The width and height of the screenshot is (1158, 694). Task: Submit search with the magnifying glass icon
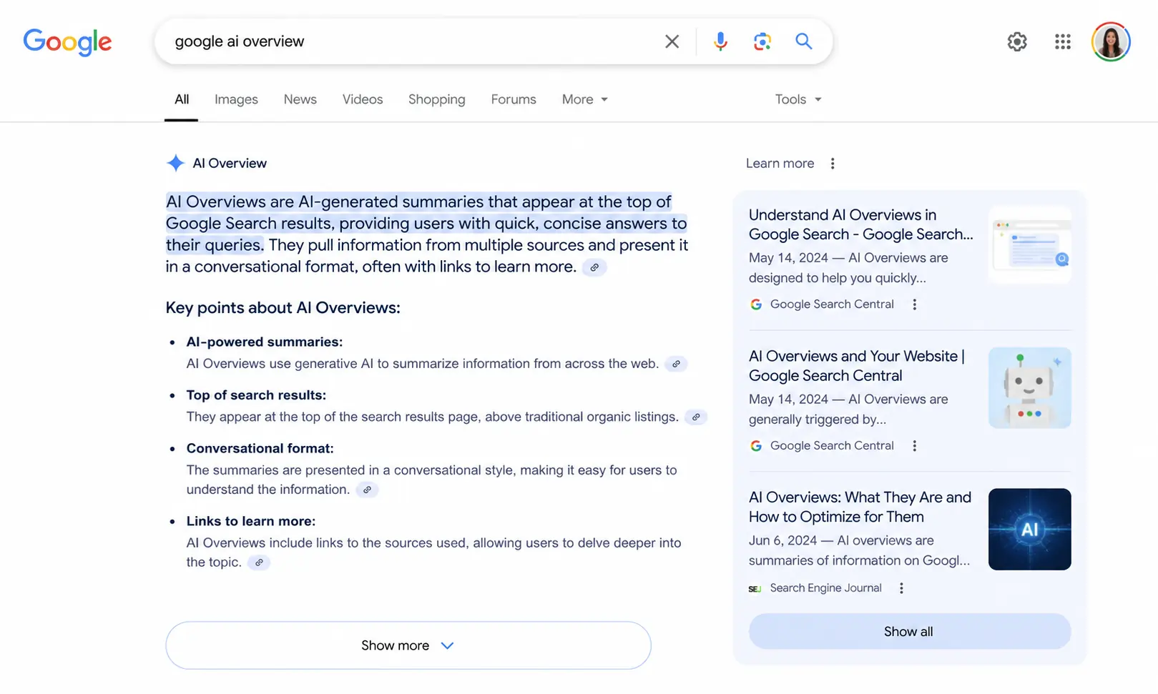point(803,41)
